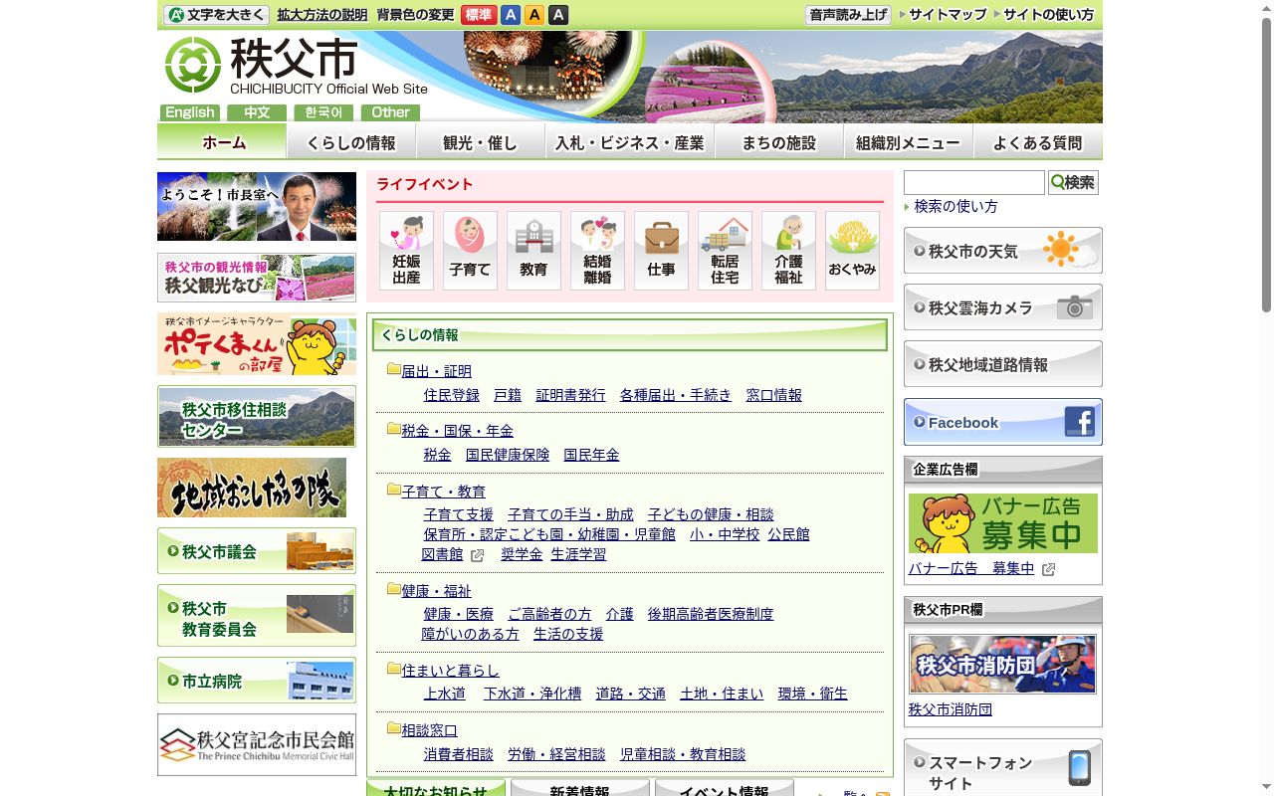The image size is (1274, 796).
Task: Select the yellow background color option
Action: coord(534,15)
